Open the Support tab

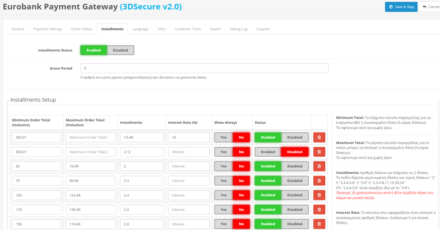coord(263,29)
